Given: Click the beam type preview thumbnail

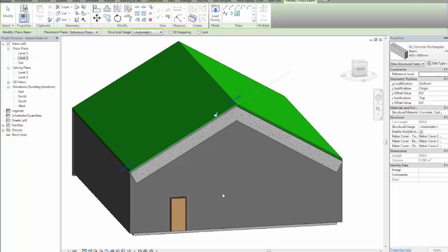Looking at the screenshot, I should click(399, 51).
